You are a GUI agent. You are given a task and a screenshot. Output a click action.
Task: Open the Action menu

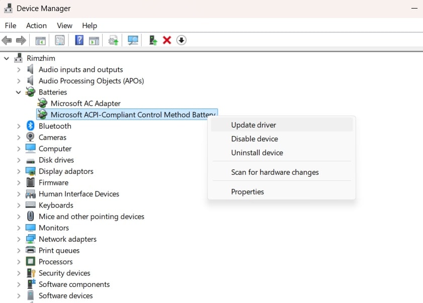[x=36, y=26]
